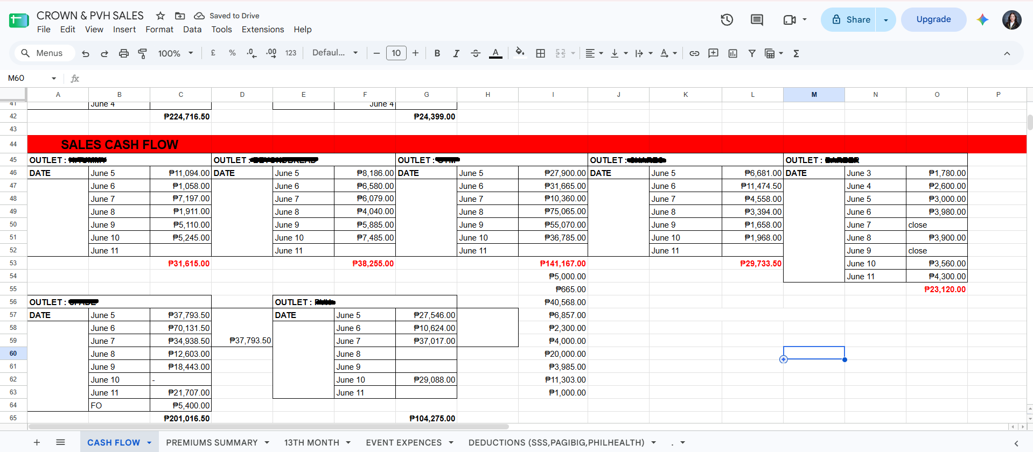This screenshot has height=452, width=1033.
Task: Print the spreadsheet using printer icon
Action: [x=124, y=53]
